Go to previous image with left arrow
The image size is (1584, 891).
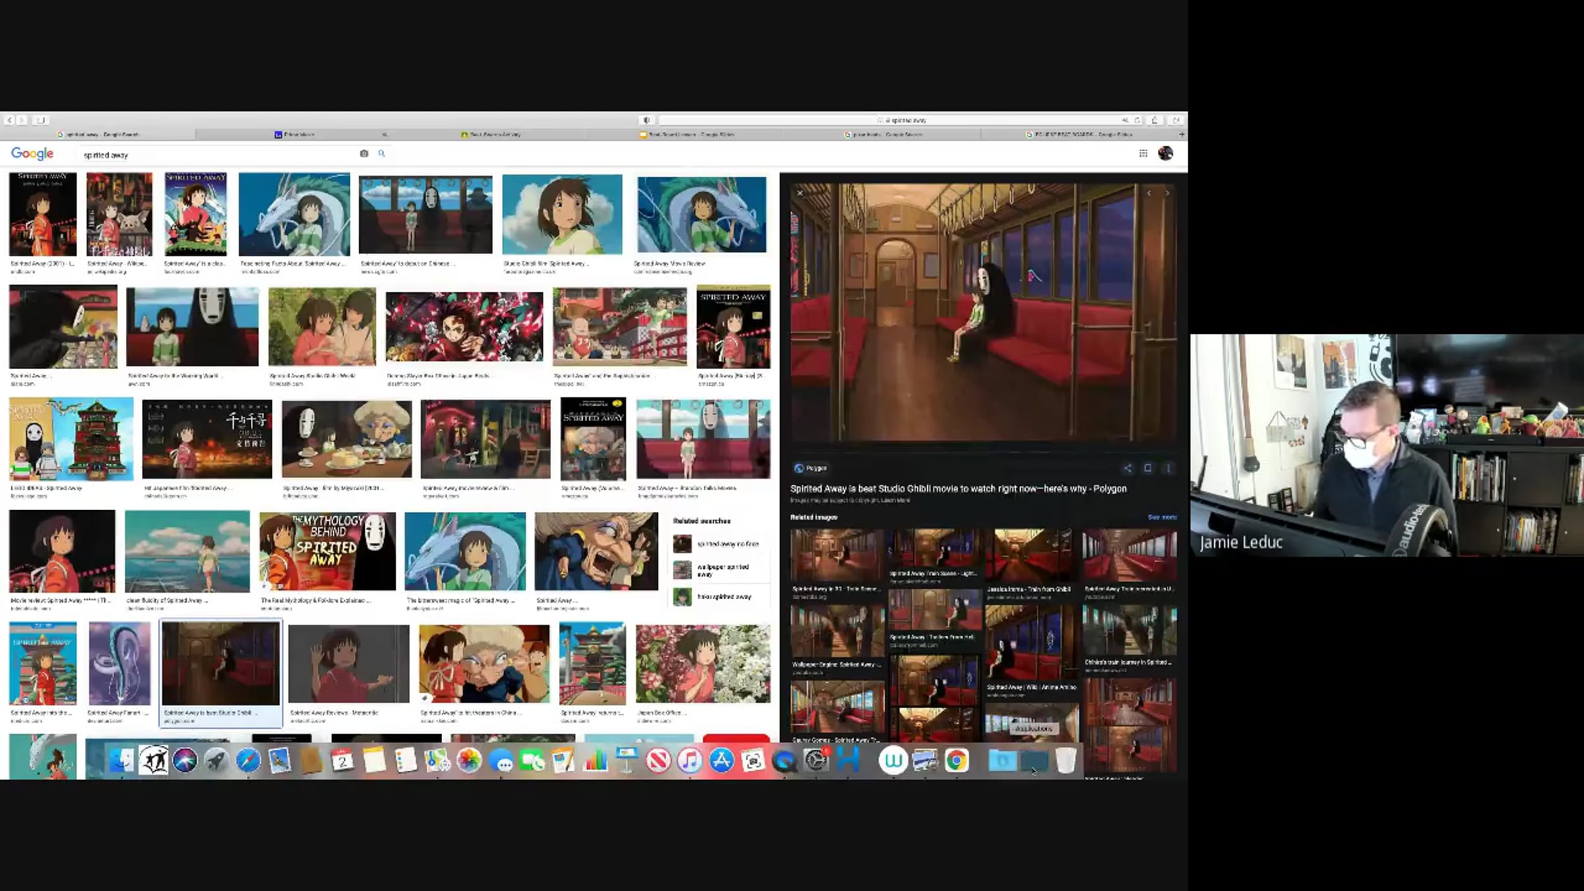tap(1149, 193)
